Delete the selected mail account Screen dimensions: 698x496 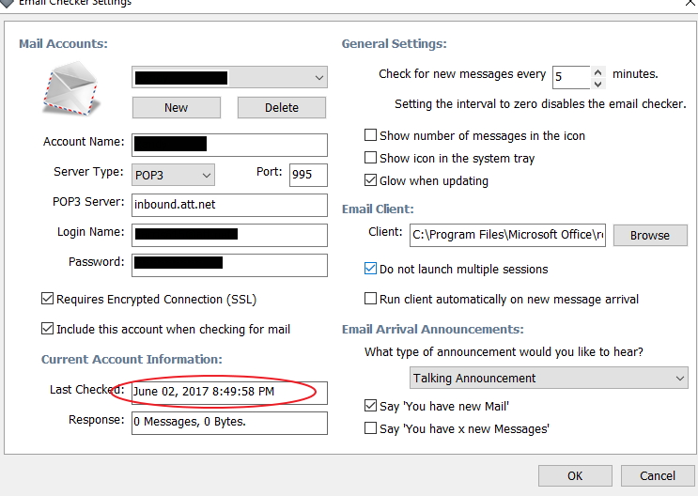281,108
